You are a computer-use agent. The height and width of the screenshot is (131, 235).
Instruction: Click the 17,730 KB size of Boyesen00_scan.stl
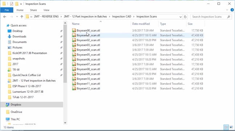(x=197, y=30)
